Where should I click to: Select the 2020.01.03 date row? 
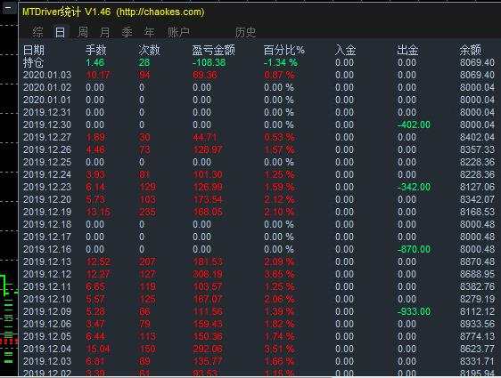click(47, 75)
